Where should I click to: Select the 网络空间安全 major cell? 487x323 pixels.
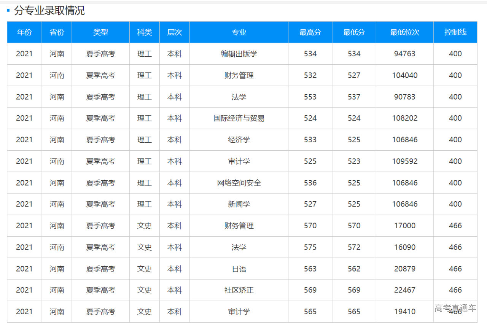click(x=239, y=183)
